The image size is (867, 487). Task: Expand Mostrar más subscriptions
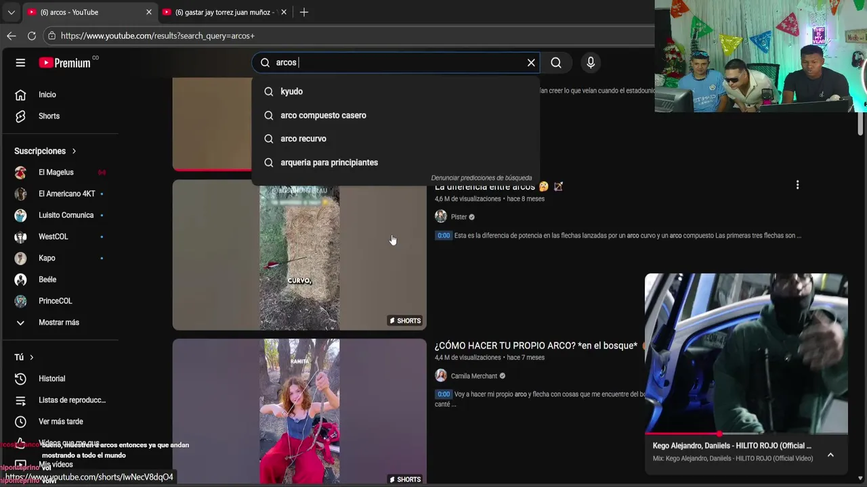(x=60, y=323)
